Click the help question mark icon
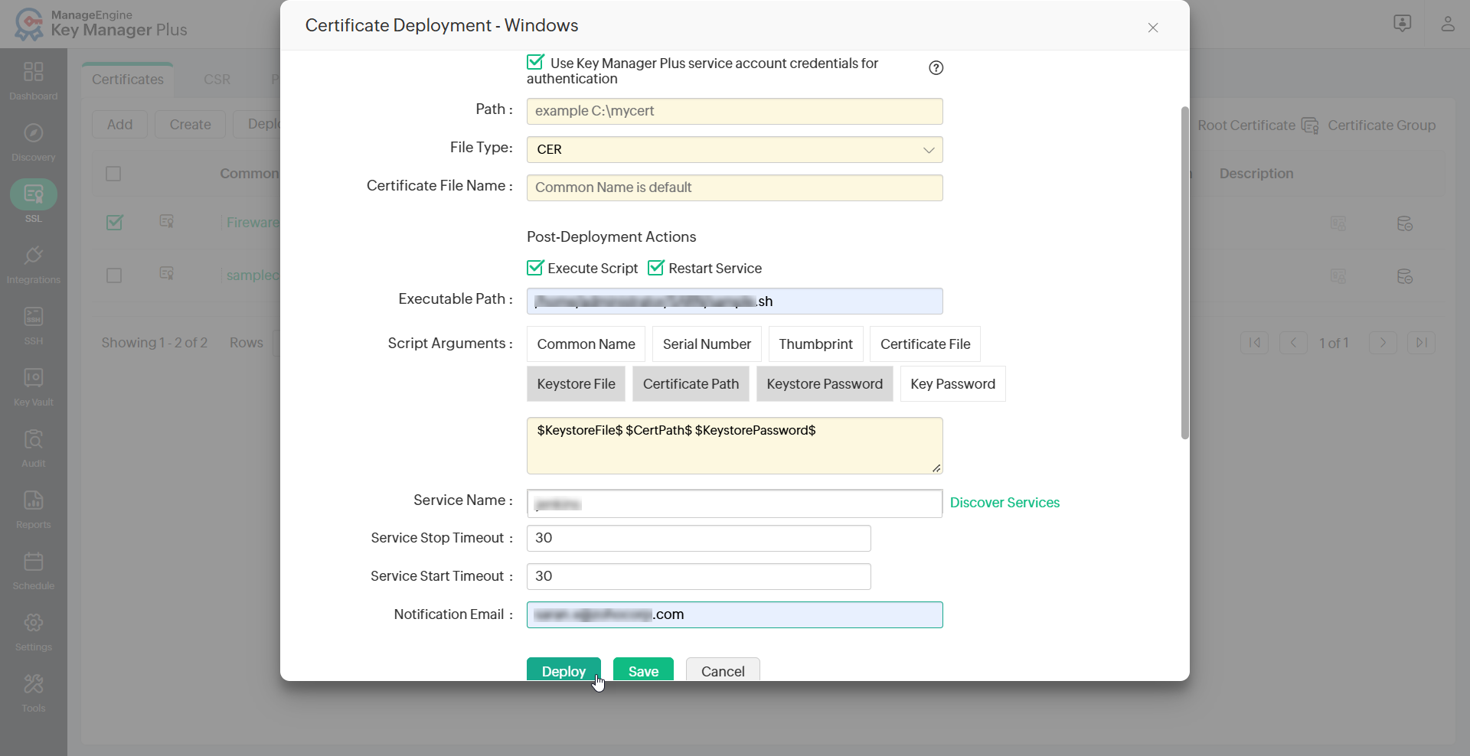 pyautogui.click(x=936, y=68)
